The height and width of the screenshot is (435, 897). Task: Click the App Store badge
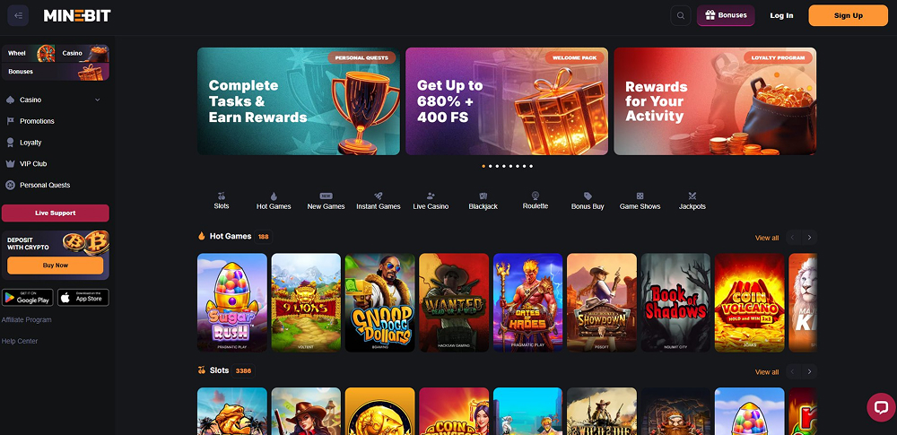click(83, 298)
